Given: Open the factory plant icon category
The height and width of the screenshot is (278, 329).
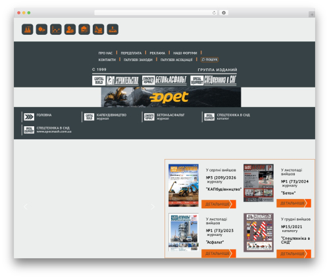Looking at the screenshot, I should pyautogui.click(x=28, y=30).
